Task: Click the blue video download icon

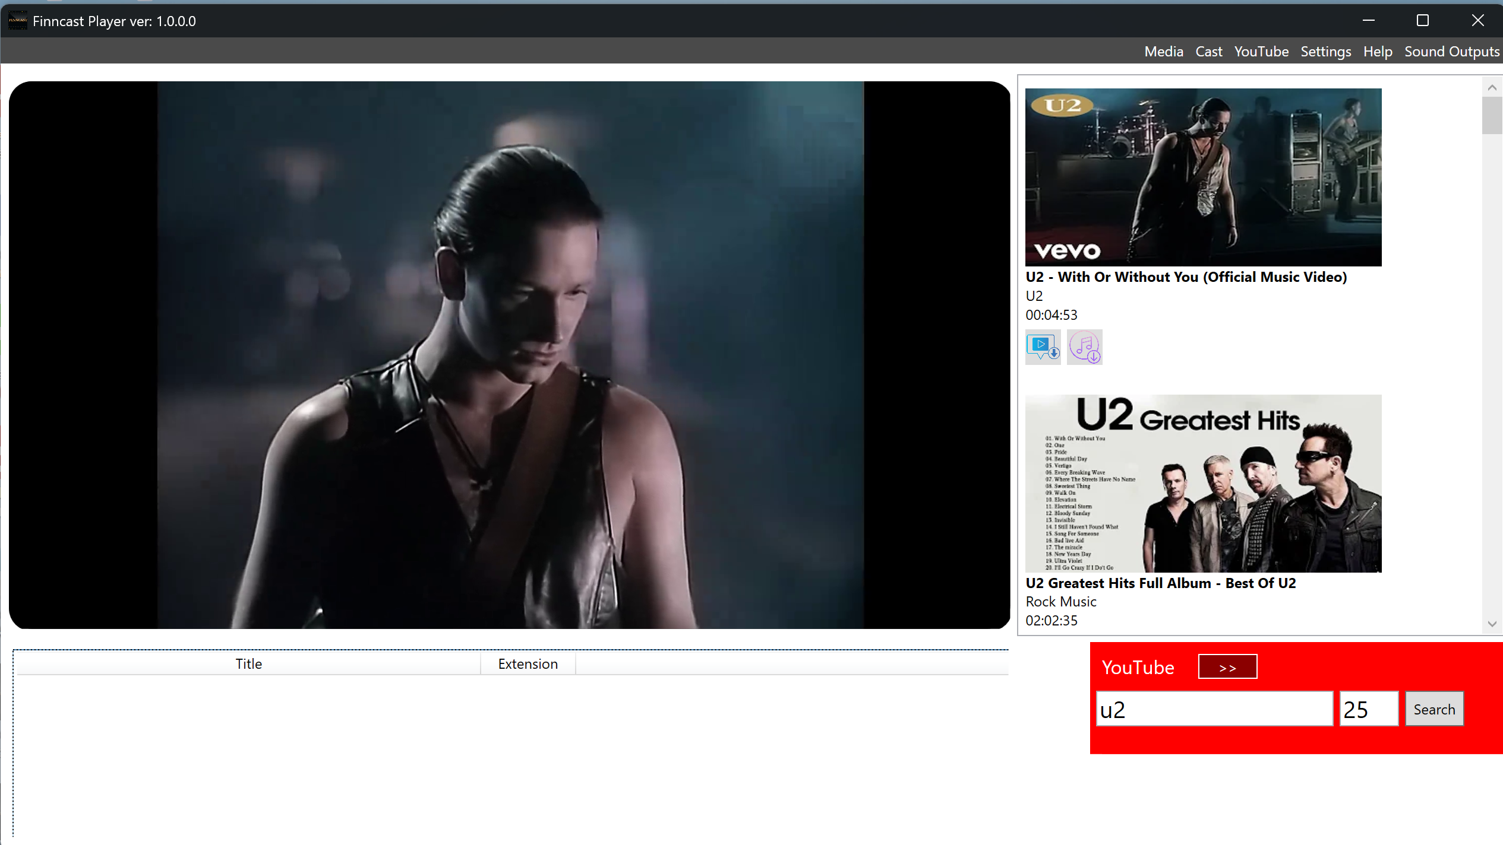Action: [x=1043, y=347]
